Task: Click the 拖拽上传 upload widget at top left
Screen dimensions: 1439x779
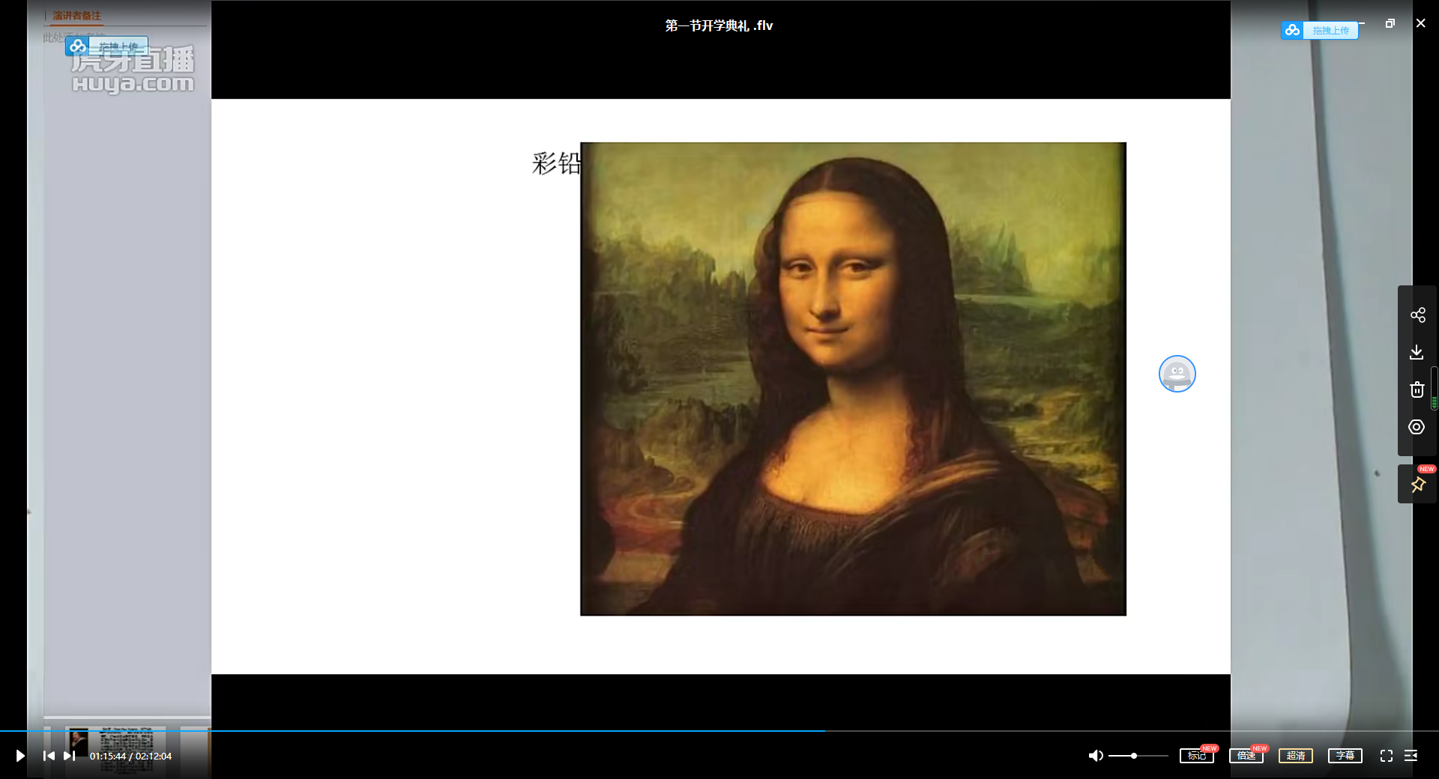Action: point(106,46)
